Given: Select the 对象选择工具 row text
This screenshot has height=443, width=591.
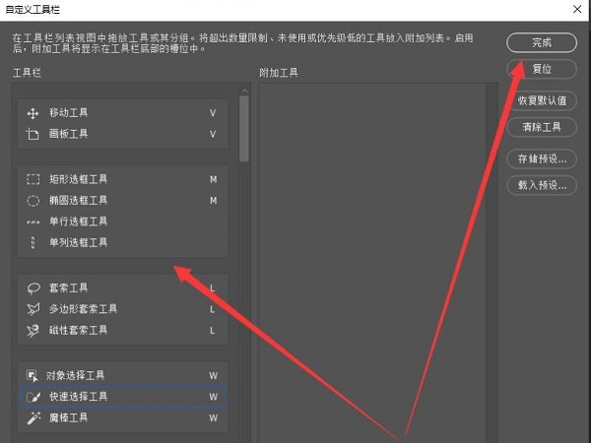Looking at the screenshot, I should [x=76, y=375].
